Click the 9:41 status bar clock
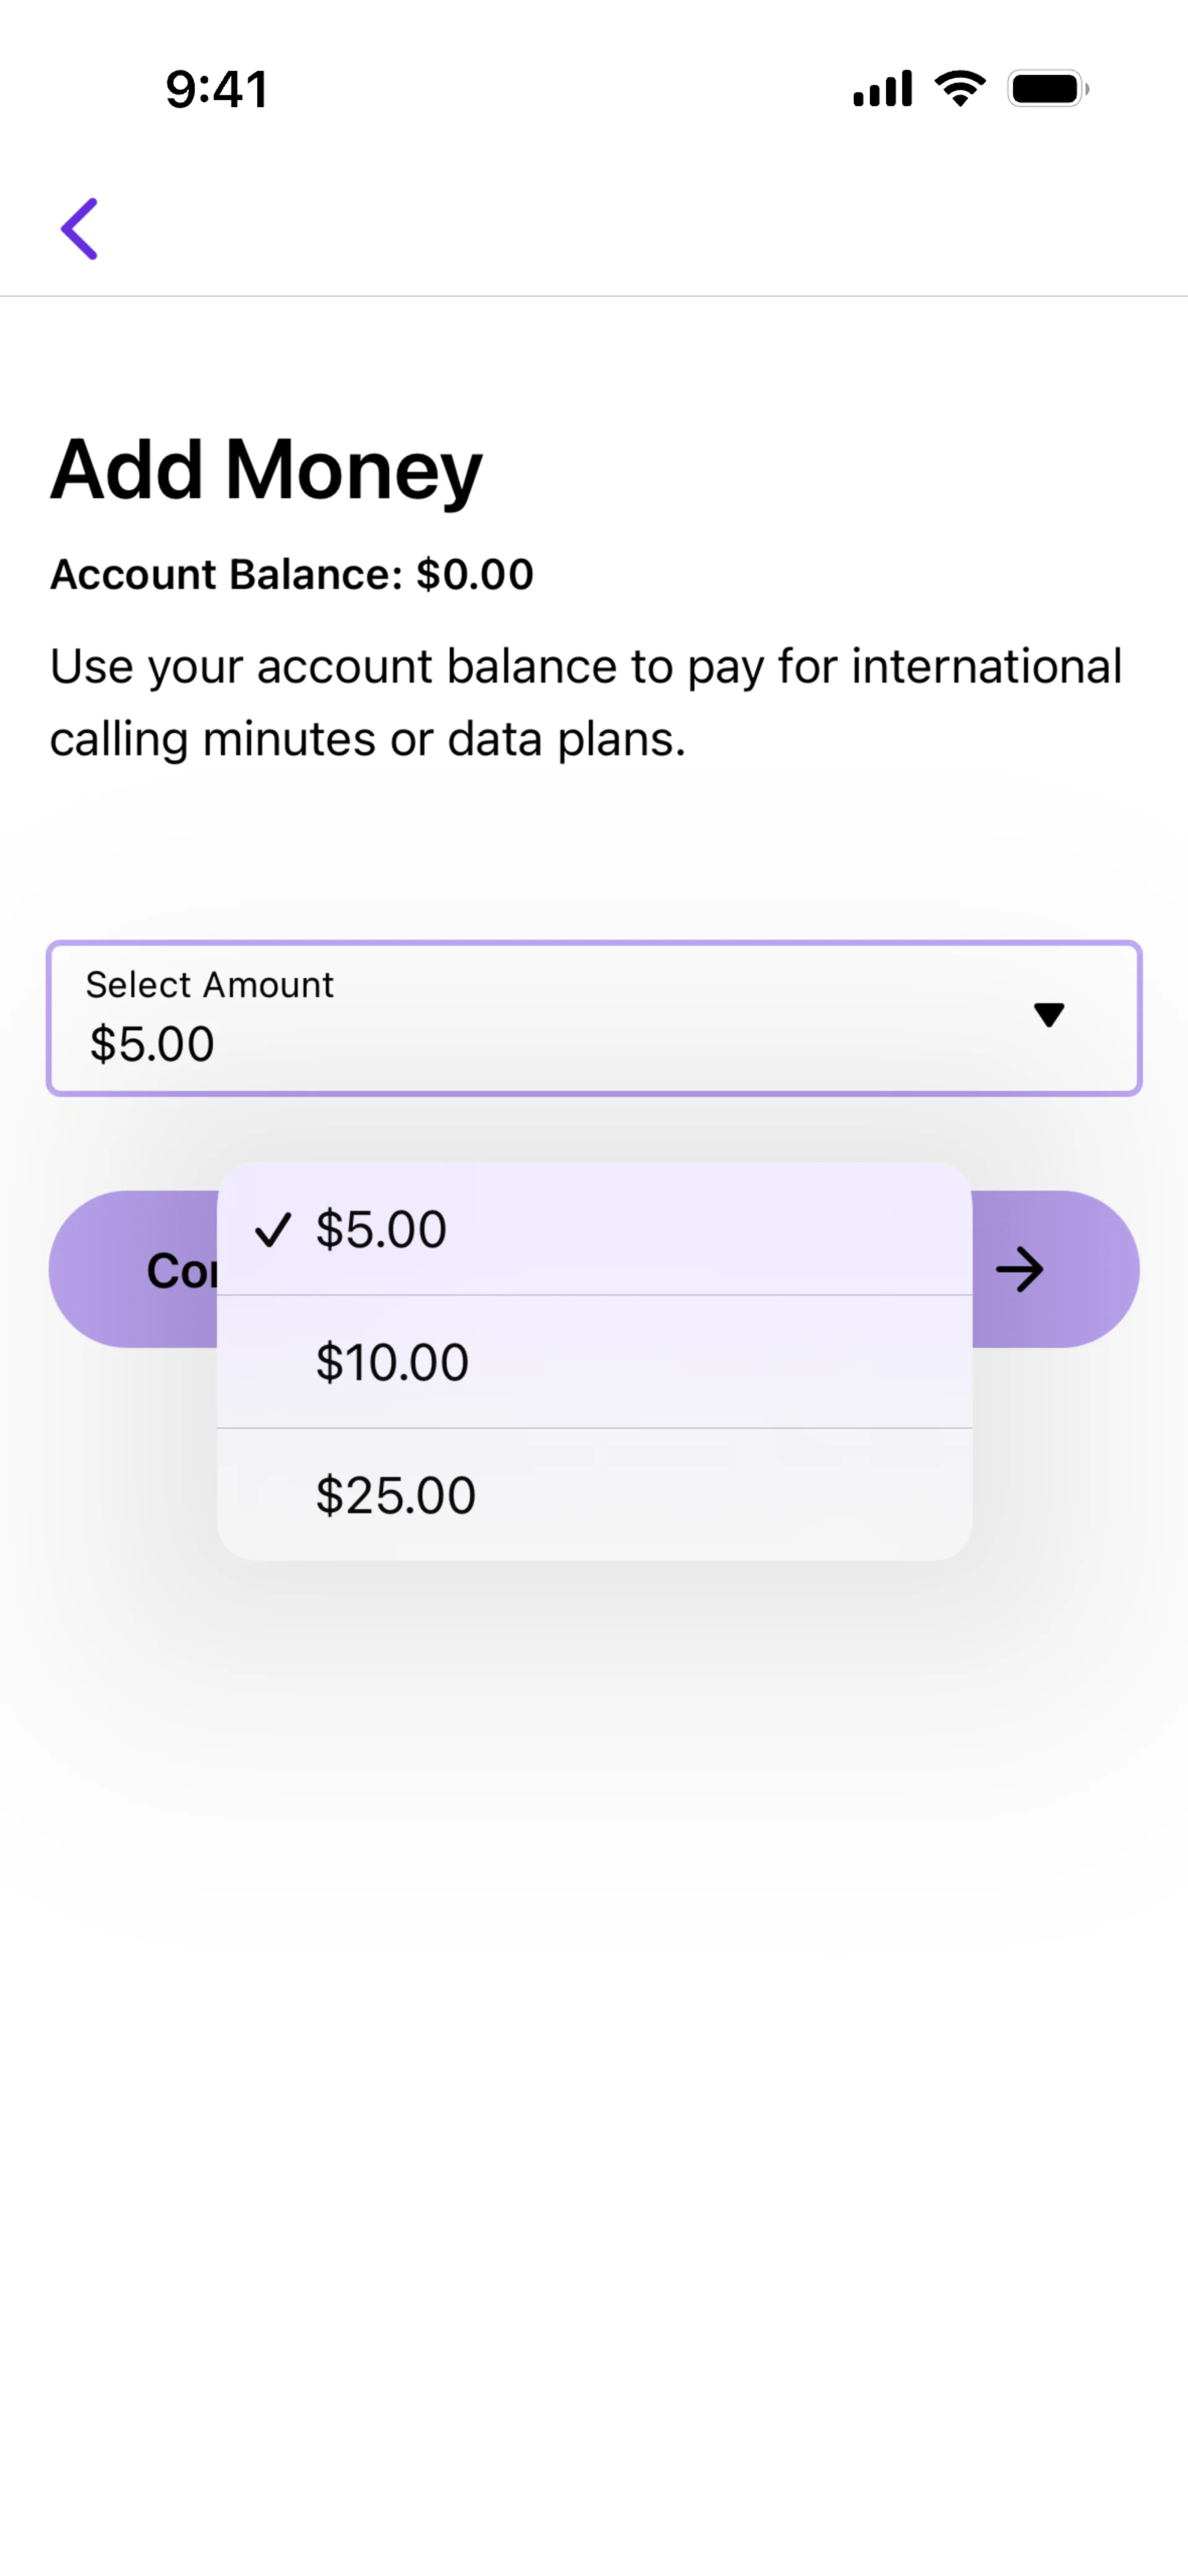This screenshot has height=2576, width=1188. (x=217, y=90)
